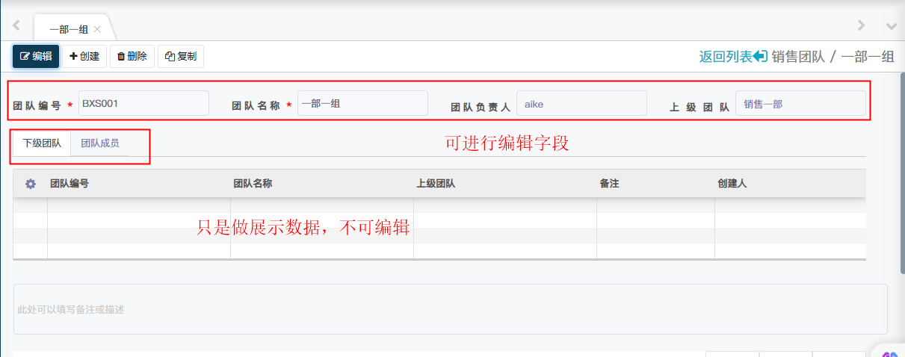
Task: Click the 团队名称 input field
Action: click(362, 104)
